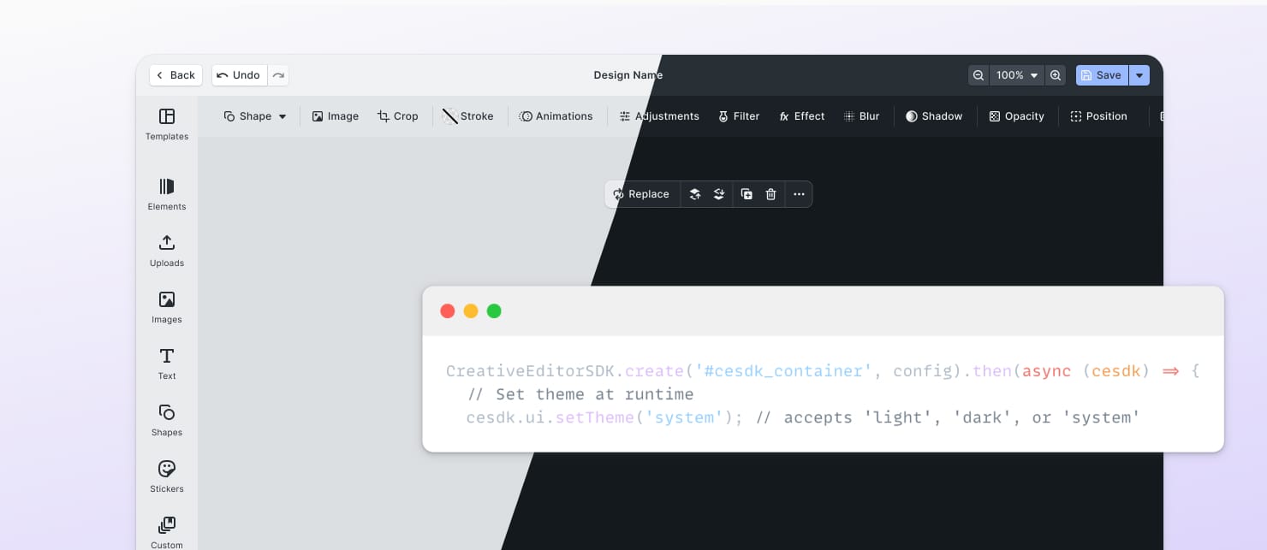Select Crop in the toolbar

pos(398,116)
